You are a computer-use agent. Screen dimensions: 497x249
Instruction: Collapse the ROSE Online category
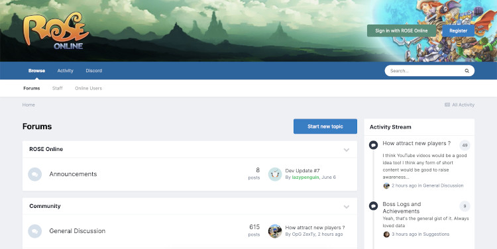pyautogui.click(x=347, y=150)
